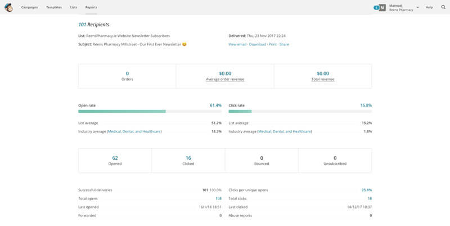Viewport: 450px width, 226px height.
Task: Click the $0.00 average order revenue value
Action: [225, 73]
